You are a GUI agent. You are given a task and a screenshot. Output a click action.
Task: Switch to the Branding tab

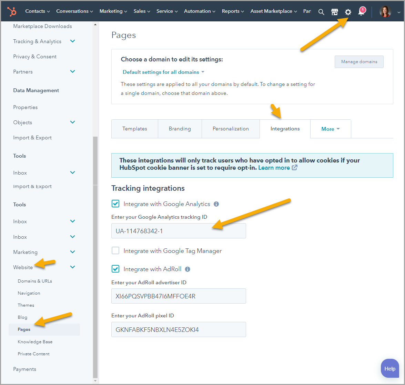tap(180, 129)
